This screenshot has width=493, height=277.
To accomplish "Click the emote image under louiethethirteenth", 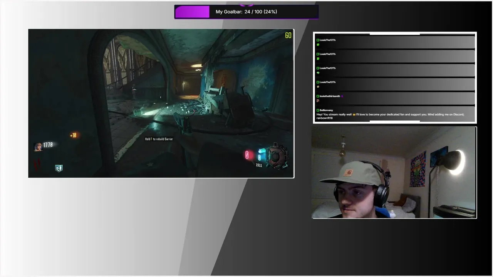I will click(318, 101).
